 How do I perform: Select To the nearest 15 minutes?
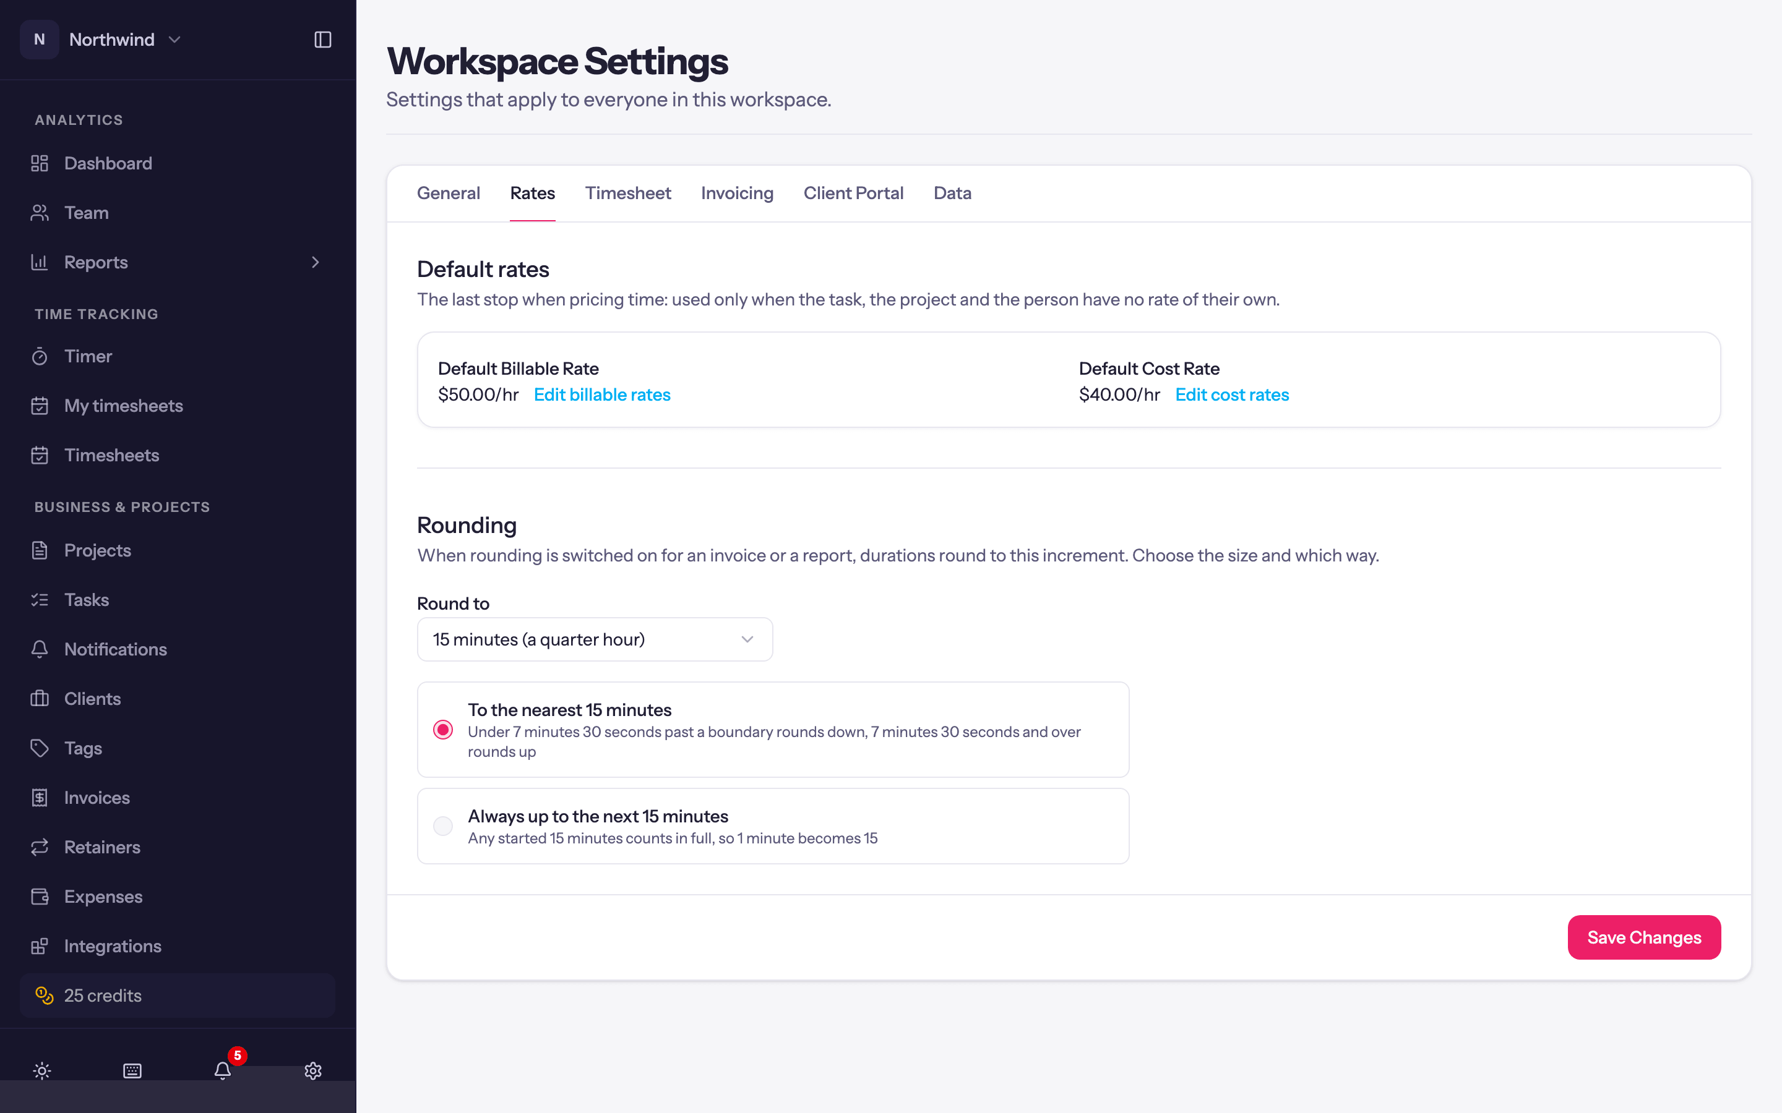click(773, 730)
